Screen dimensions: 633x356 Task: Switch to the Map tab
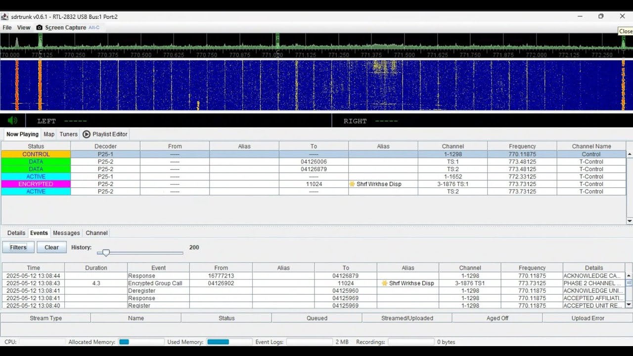[x=49, y=134]
